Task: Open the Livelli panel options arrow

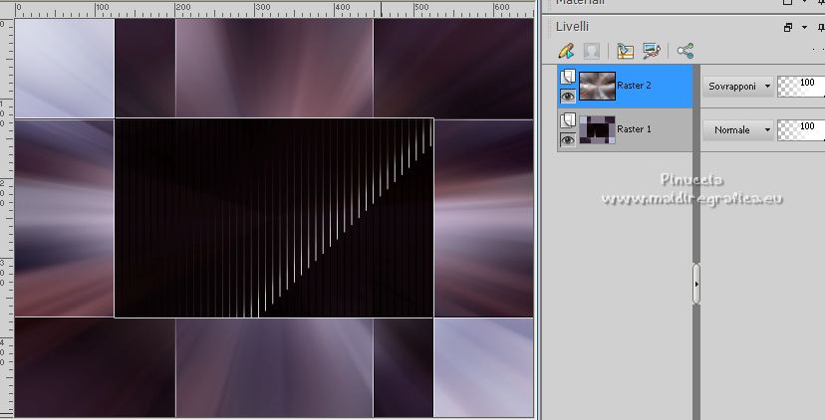Action: (x=804, y=27)
